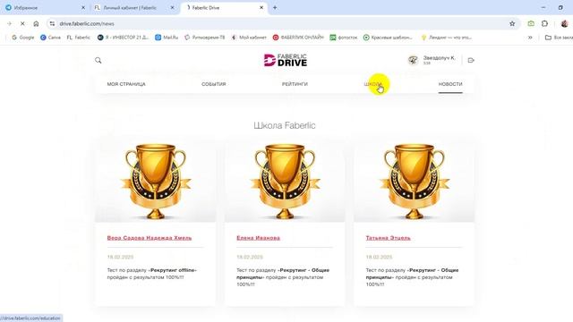573x322 pixels.
Task: Open the МОЯ СТРАНИЦА menu item
Action: coord(126,84)
